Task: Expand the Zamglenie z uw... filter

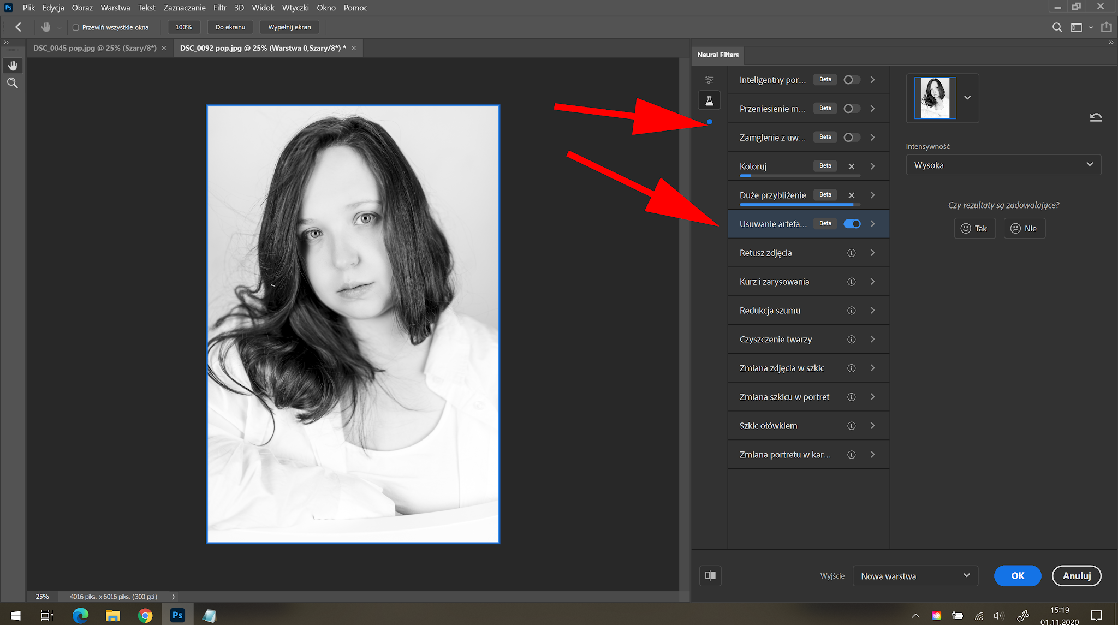Action: [x=873, y=136]
